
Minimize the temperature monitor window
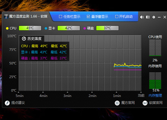[x=159, y=17]
